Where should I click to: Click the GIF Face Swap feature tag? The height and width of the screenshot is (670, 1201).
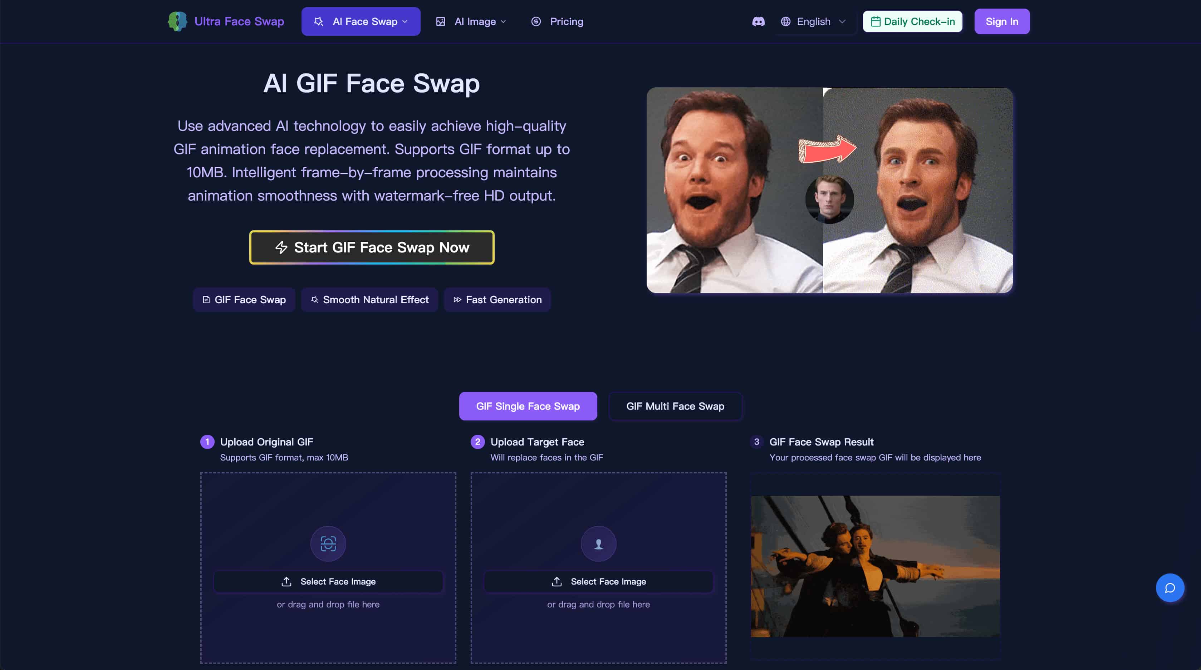[x=244, y=300]
